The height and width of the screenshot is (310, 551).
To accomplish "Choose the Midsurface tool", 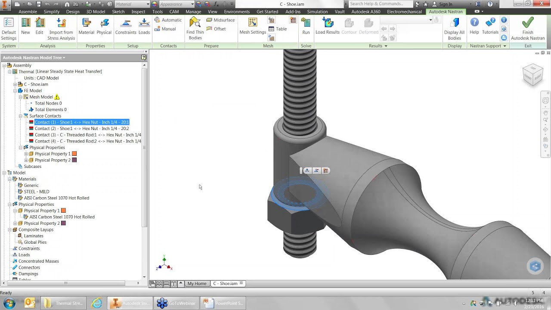I will click(x=220, y=20).
